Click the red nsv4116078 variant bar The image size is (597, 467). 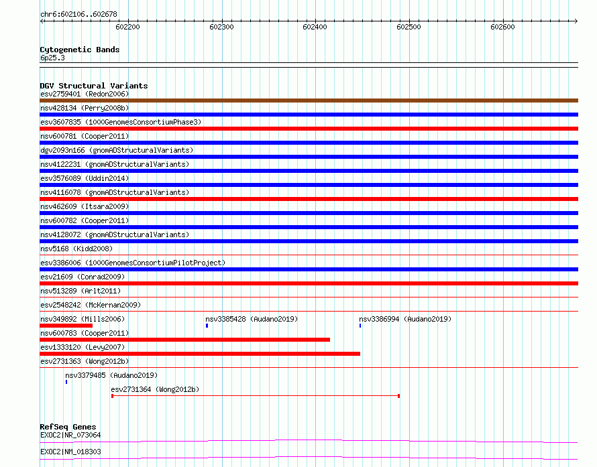tap(309, 199)
